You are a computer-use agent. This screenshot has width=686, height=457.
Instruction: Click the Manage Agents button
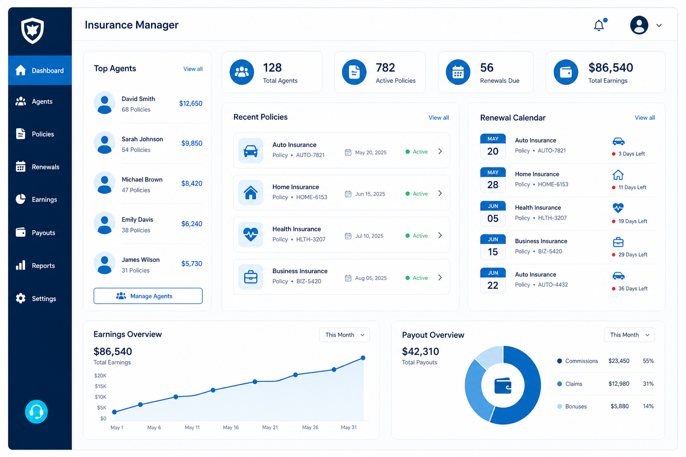(x=148, y=296)
